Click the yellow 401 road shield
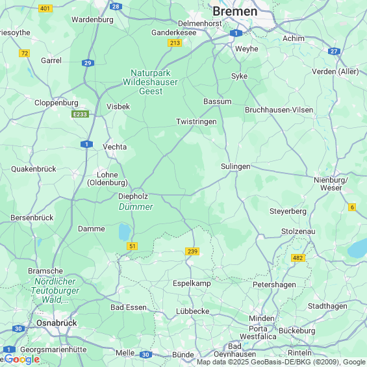Screen dimensions: 367x367 (x=45, y=8)
